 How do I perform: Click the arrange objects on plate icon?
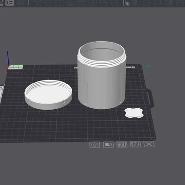pos(122,144)
